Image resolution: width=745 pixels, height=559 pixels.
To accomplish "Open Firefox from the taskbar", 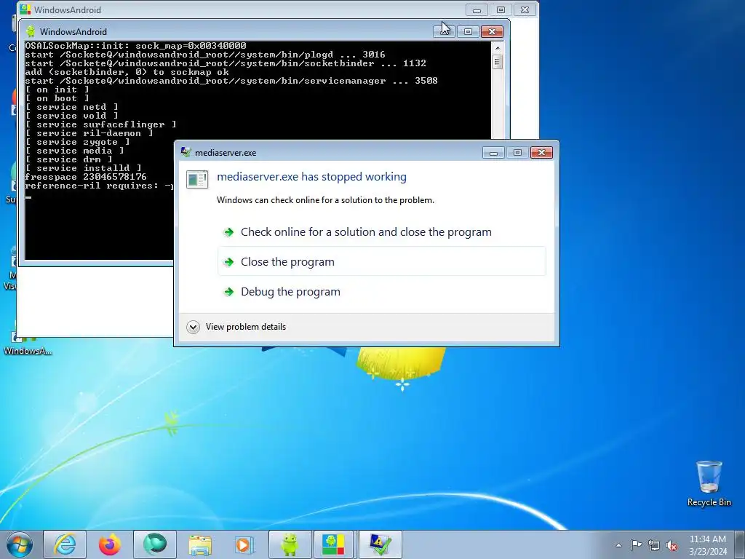I will 110,544.
